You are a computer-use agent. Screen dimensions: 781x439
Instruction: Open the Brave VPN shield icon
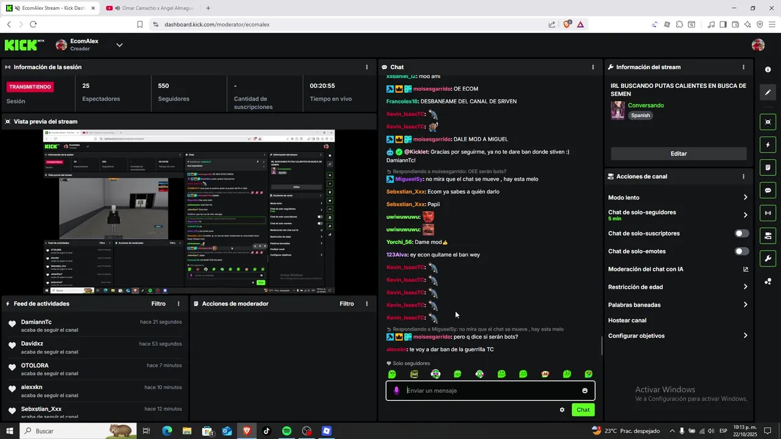[x=760, y=24]
